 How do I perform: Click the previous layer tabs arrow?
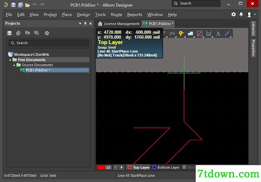116,167
